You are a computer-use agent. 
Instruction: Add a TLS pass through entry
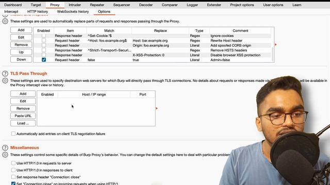click(x=23, y=94)
